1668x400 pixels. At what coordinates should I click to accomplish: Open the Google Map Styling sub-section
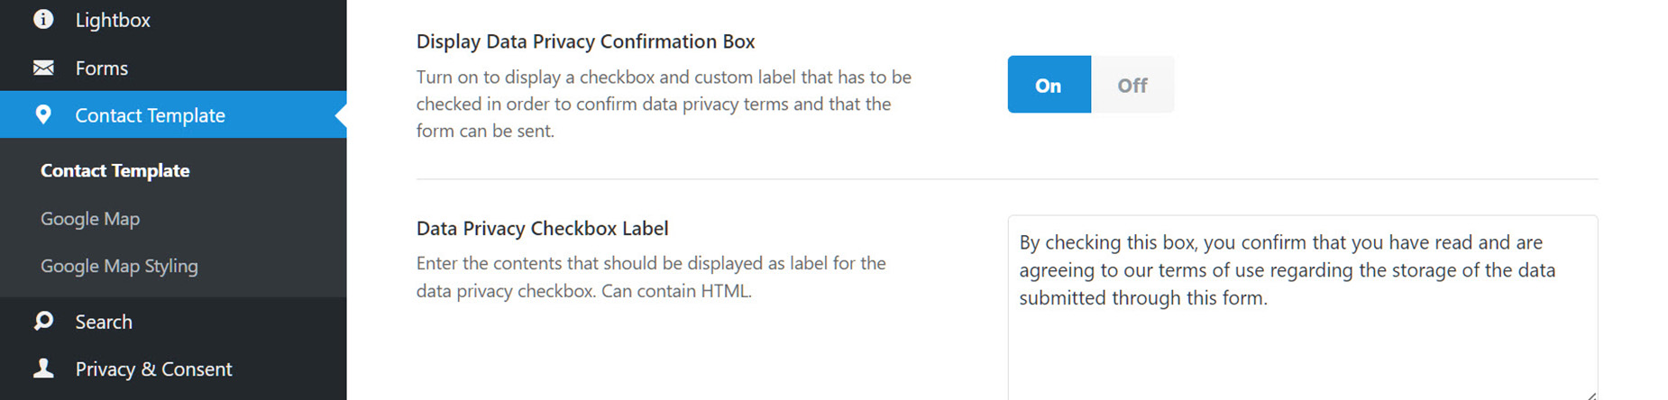click(x=119, y=267)
